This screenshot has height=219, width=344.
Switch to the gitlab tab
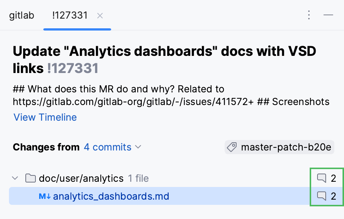22,15
